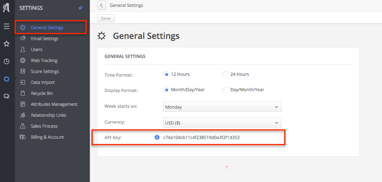Click the General Settings breadcrumb title

[127, 5]
